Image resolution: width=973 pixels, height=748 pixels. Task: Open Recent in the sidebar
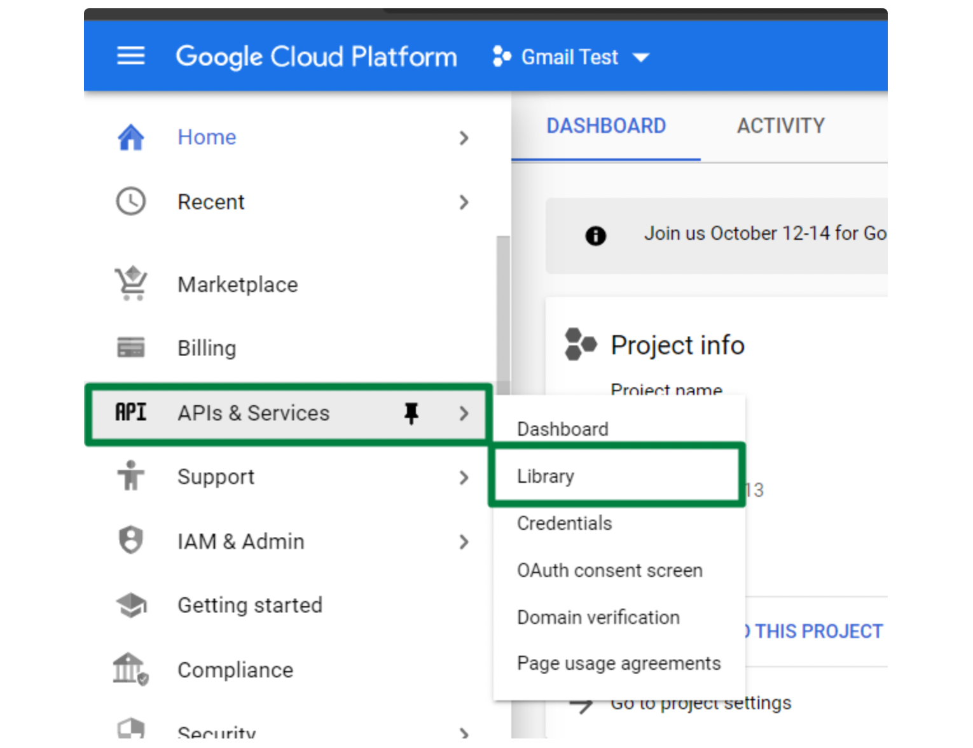click(x=211, y=202)
